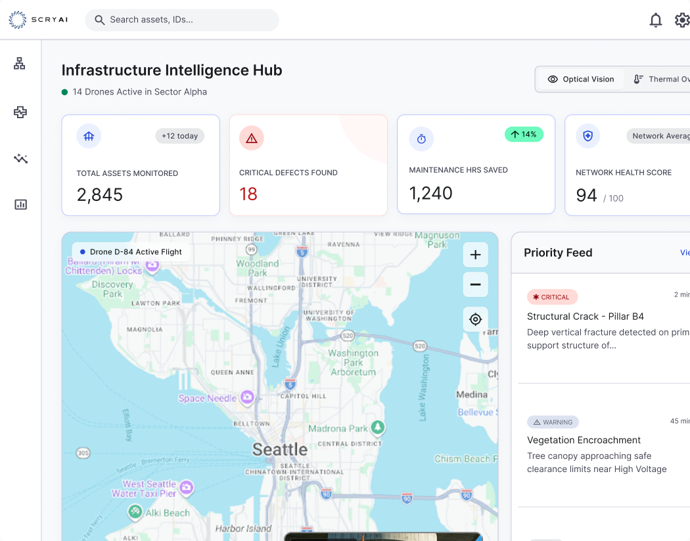Screen dimensions: 690x541
Task: Open the bar chart reports sidebar icon
Action: [x=20, y=204]
